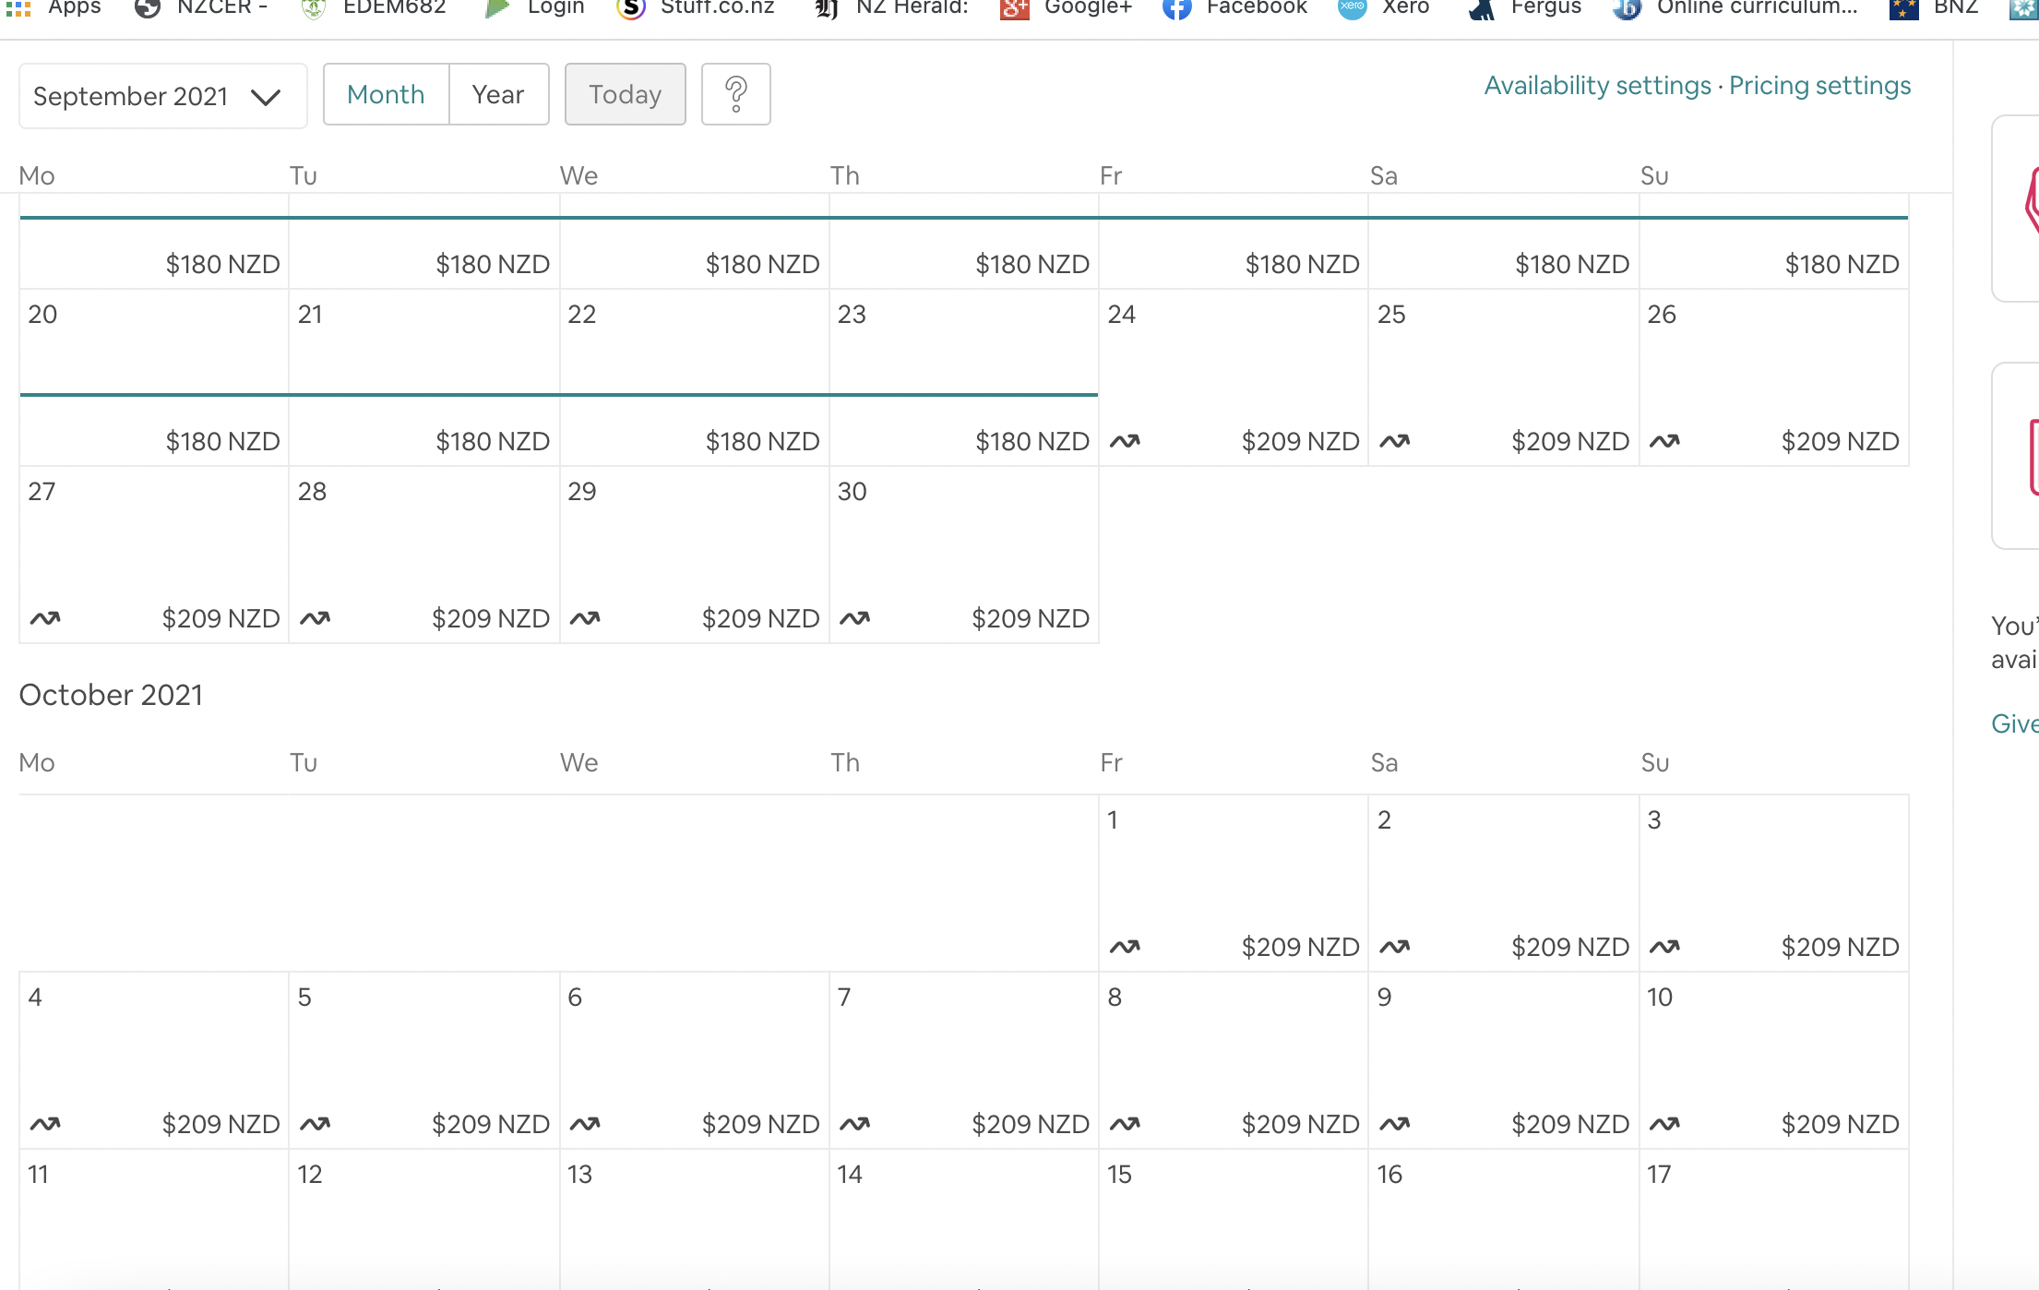Click the Xero bookmark icon

[x=1352, y=9]
